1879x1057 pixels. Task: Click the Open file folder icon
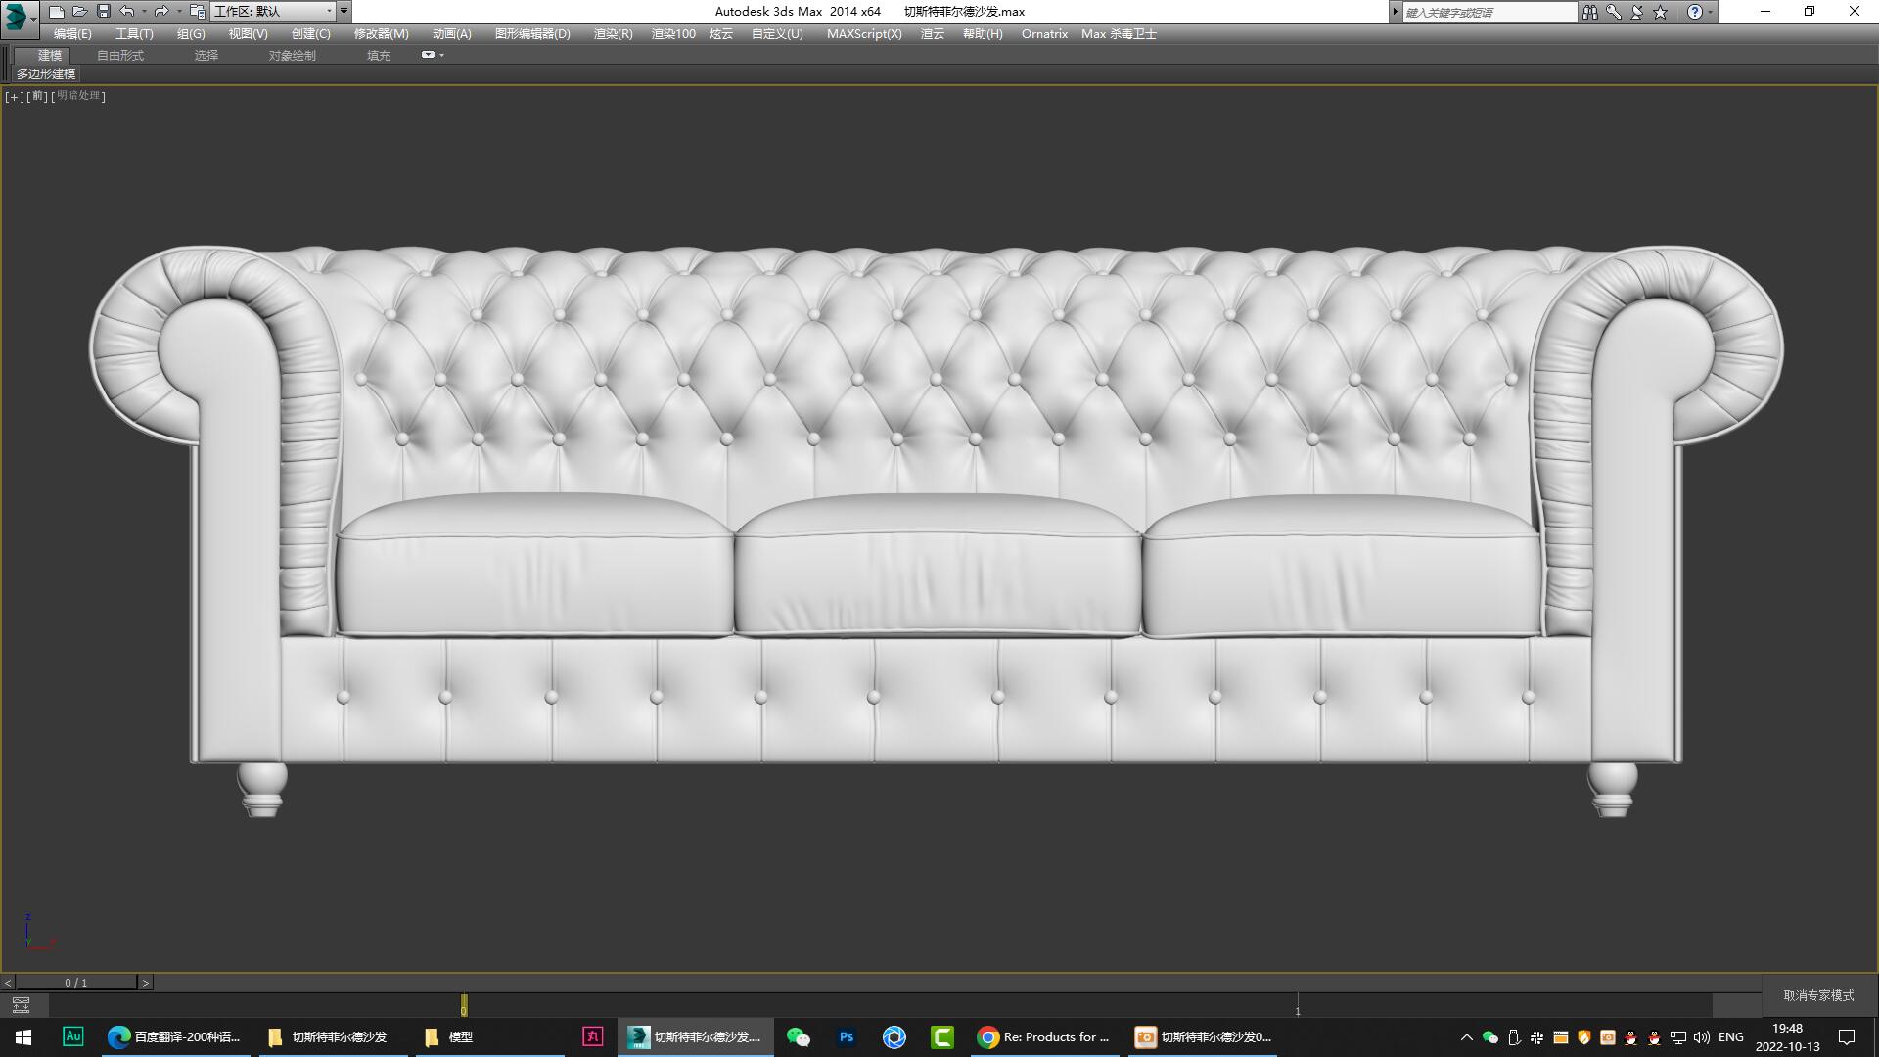(79, 11)
